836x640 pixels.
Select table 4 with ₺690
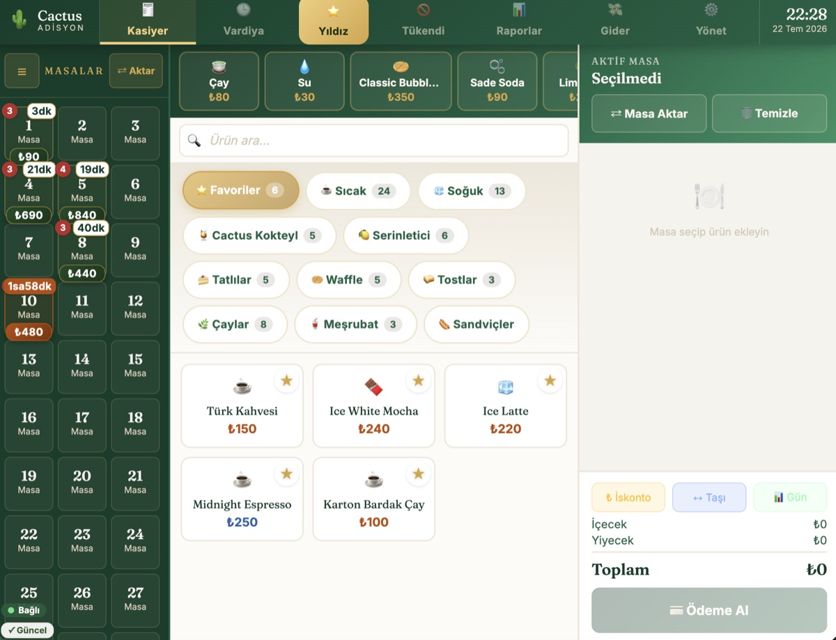pos(29,192)
